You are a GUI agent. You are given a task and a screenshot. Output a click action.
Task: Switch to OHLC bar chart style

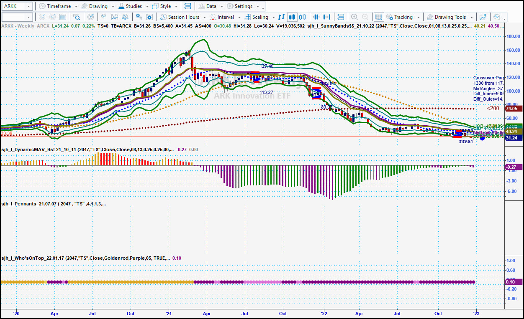coord(282,17)
